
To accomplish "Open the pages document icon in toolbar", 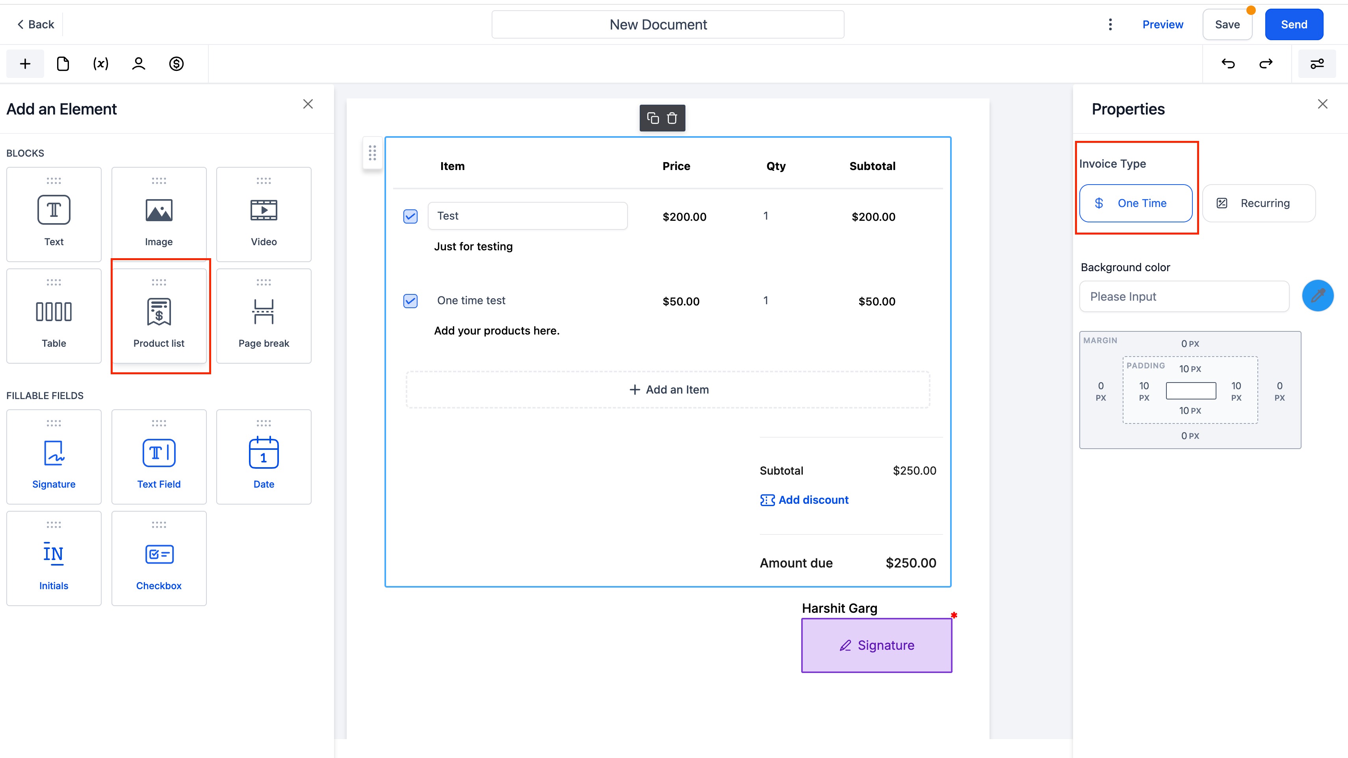I will click(x=63, y=64).
